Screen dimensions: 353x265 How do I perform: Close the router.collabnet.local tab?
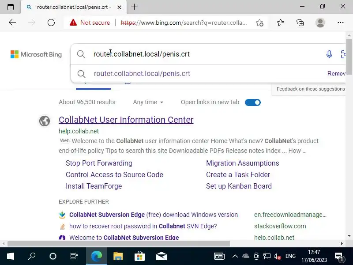point(119,7)
